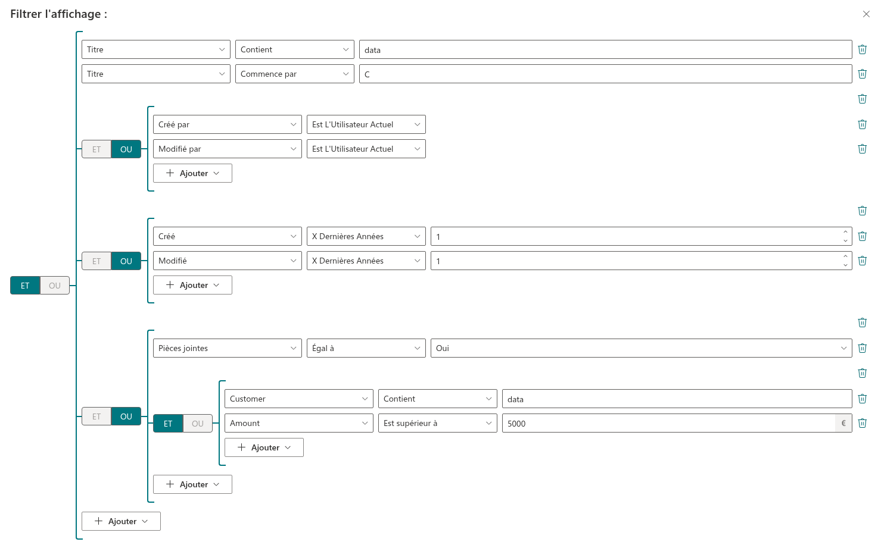Close the Filtrer l'affichage panel
Viewport: 878px width, 545px height.
(866, 14)
